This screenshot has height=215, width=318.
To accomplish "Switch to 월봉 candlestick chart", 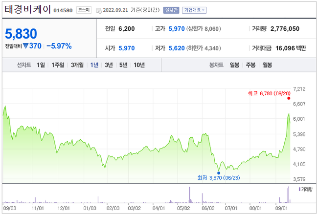I will [x=267, y=65].
